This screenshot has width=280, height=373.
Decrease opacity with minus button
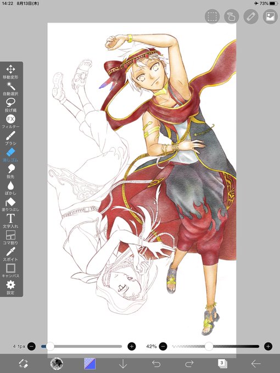point(163,346)
